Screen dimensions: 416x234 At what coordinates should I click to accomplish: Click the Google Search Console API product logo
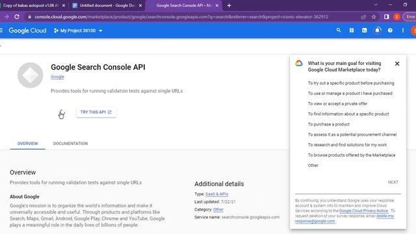pos(31,75)
